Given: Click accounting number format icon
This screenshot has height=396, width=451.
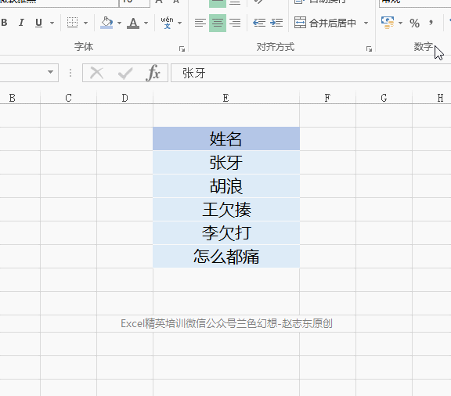Looking at the screenshot, I should pos(388,23).
